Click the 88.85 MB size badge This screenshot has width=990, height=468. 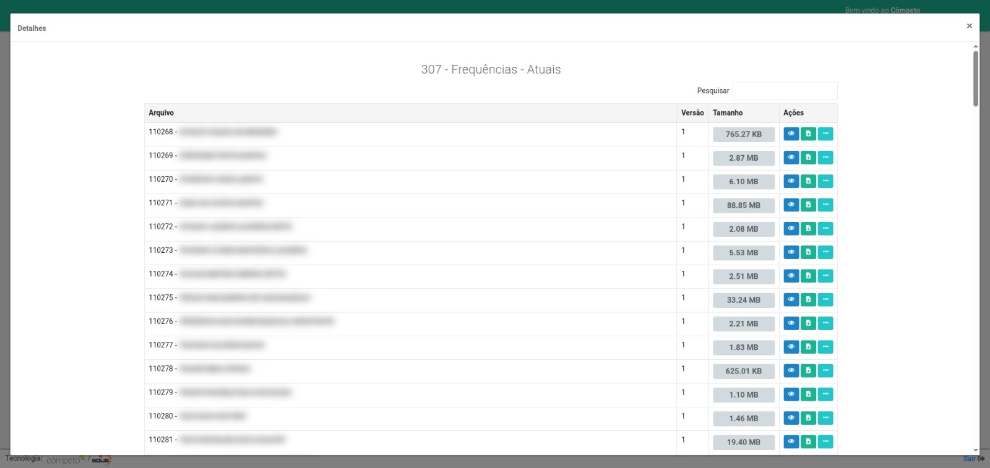(x=743, y=205)
